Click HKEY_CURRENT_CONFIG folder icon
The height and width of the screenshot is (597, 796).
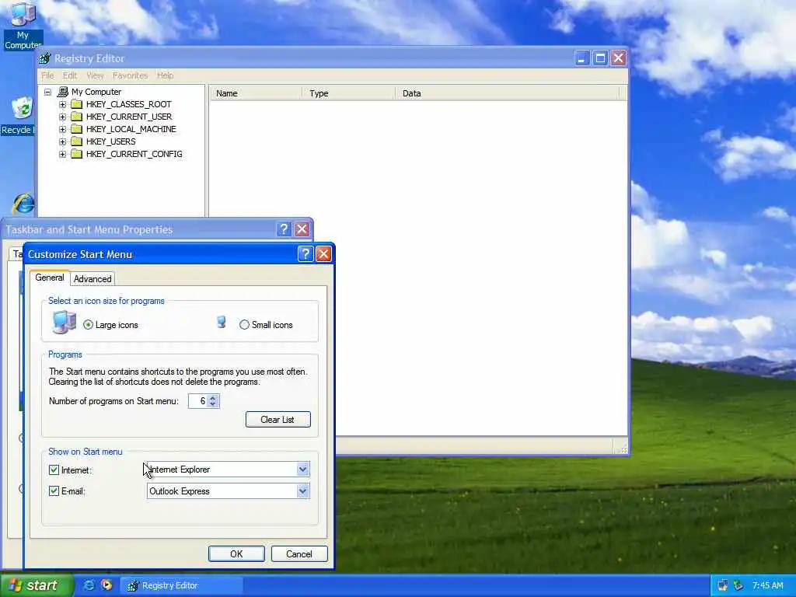pyautogui.click(x=77, y=154)
